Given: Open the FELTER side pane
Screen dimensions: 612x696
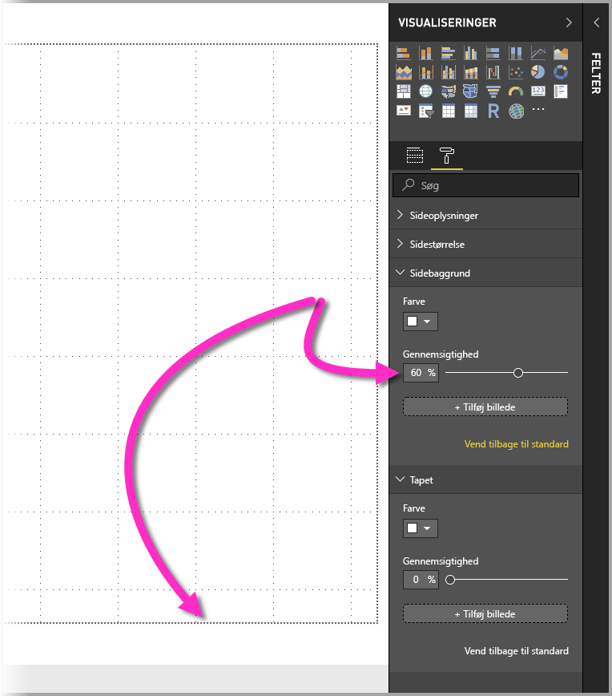Looking at the screenshot, I should click(x=596, y=73).
